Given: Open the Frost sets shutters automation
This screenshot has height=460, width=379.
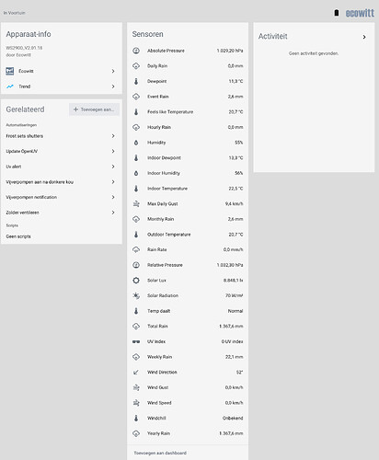Looking at the screenshot, I should [62, 136].
